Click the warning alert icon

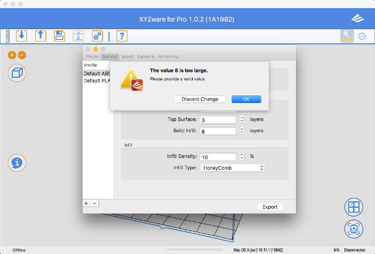point(132,80)
